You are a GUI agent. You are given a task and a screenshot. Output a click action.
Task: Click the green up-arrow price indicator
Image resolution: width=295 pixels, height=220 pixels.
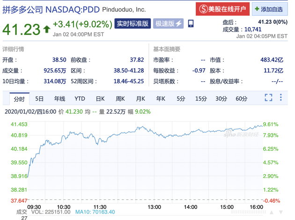click(46, 29)
